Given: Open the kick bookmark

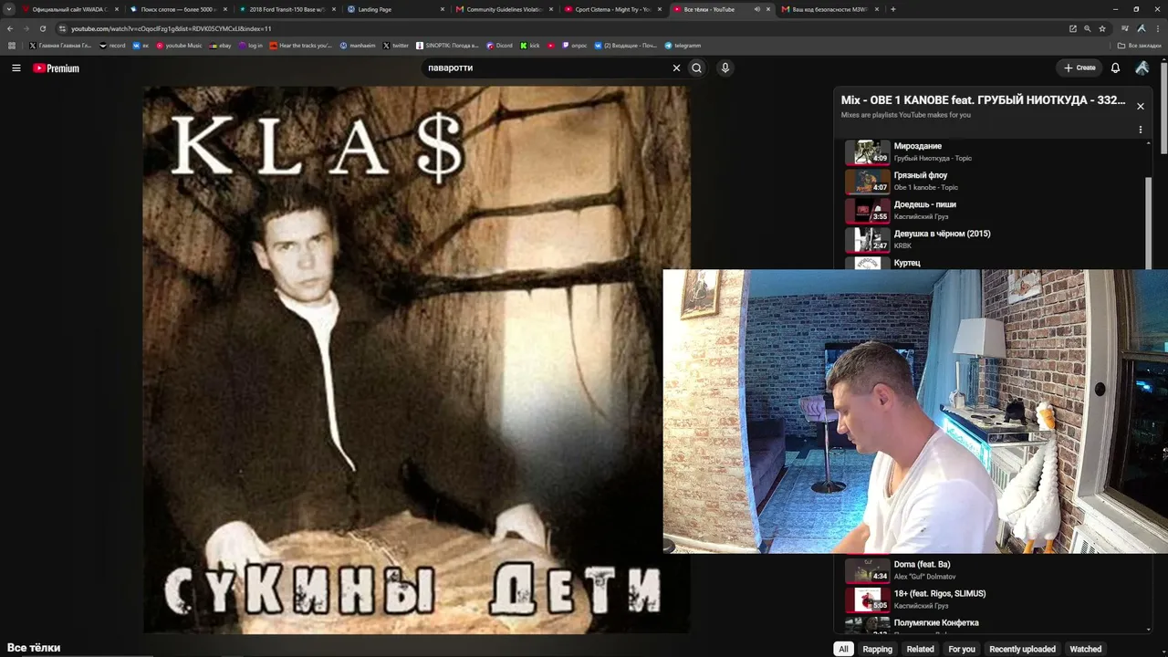Looking at the screenshot, I should point(530,45).
